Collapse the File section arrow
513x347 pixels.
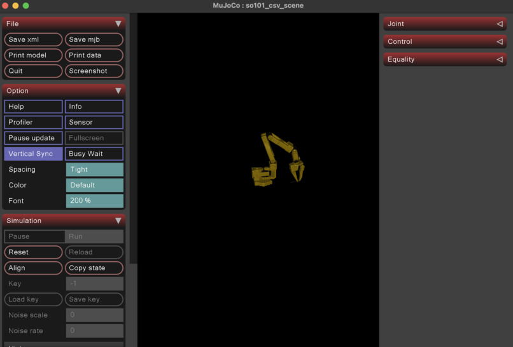pyautogui.click(x=118, y=24)
